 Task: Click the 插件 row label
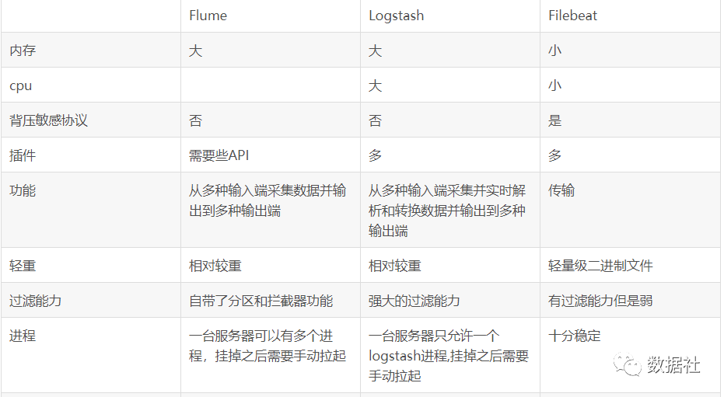coord(23,155)
